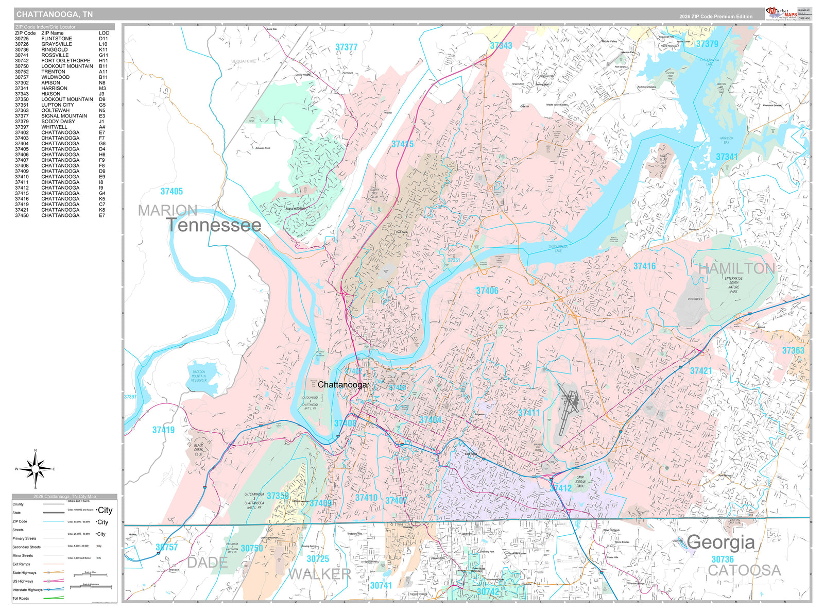Click ZIP label 30750 on the map
Viewport: 824px width, 611px height.
point(252,548)
